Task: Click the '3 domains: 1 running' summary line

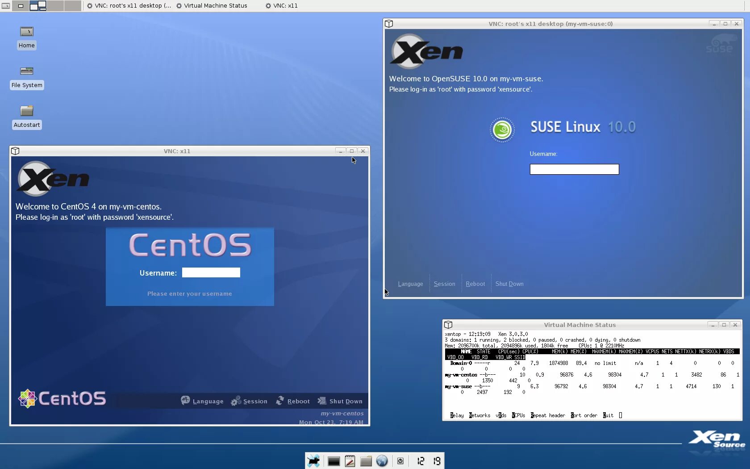Action: tap(542, 340)
